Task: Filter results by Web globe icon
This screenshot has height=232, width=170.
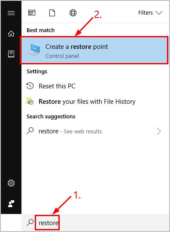Action: (x=73, y=13)
